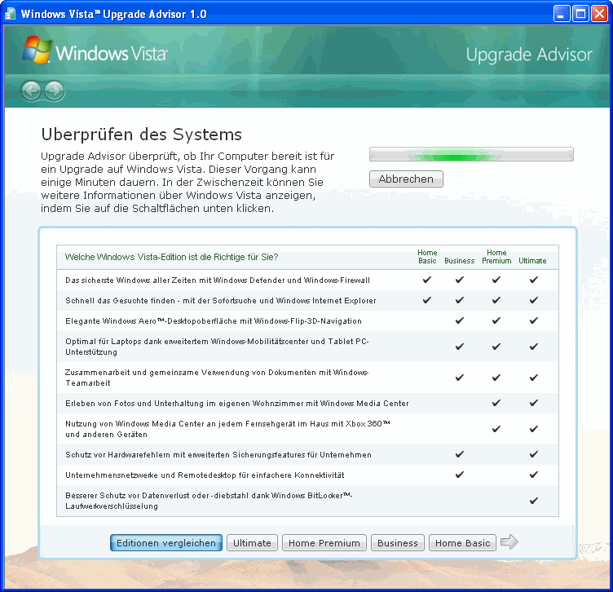Image resolution: width=613 pixels, height=592 pixels.
Task: Click Home Basic checkmark in Windows Defender row
Action: coord(427,280)
